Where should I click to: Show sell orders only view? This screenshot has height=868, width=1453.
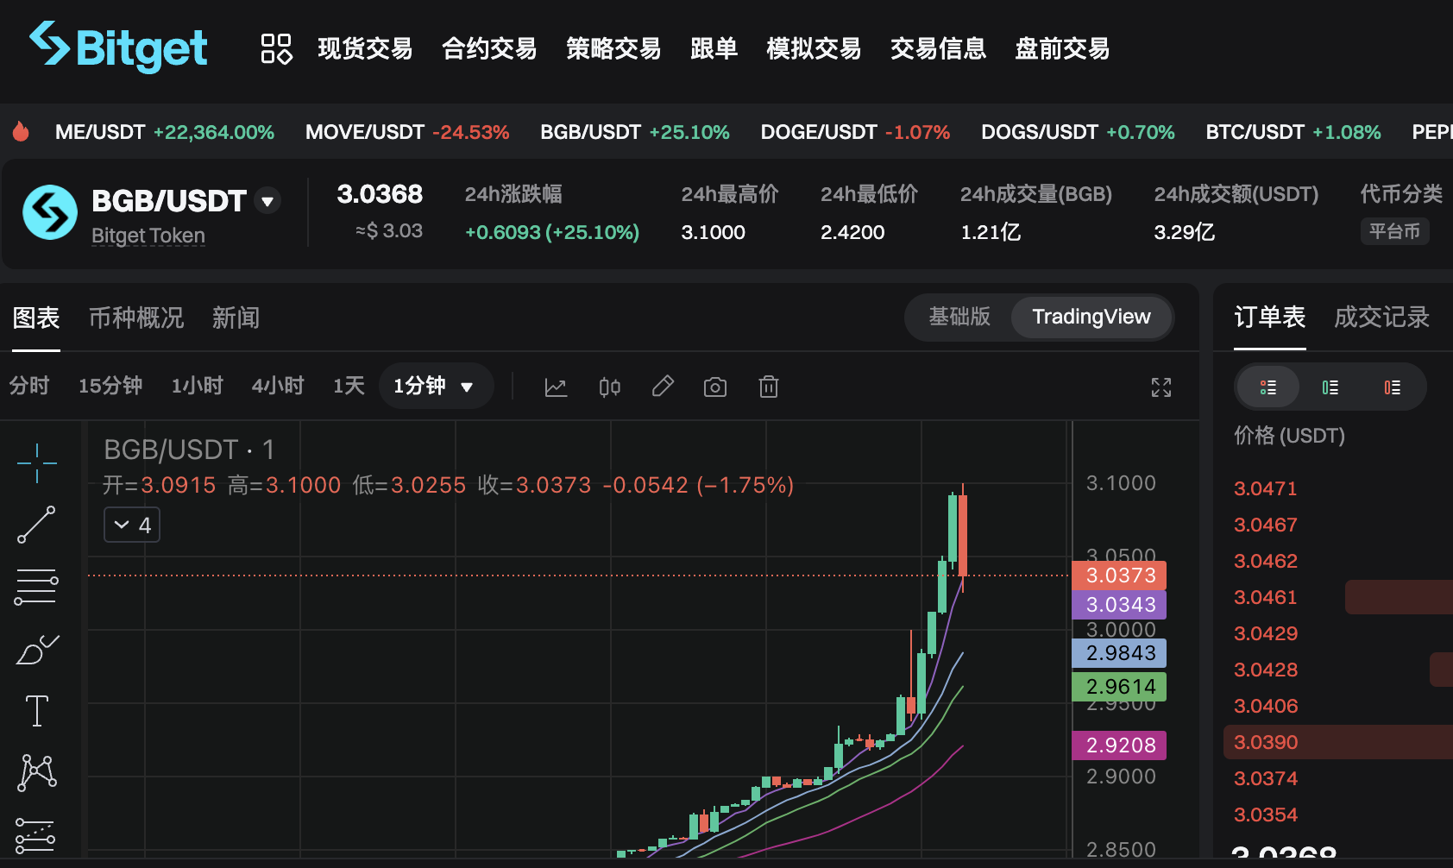click(x=1393, y=387)
